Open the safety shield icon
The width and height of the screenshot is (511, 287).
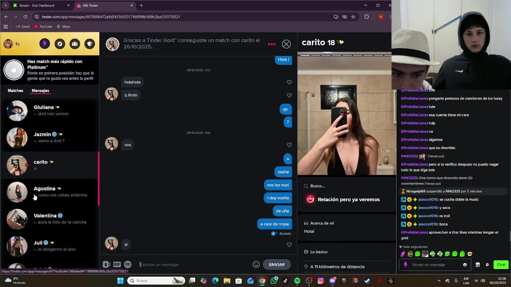point(90,44)
